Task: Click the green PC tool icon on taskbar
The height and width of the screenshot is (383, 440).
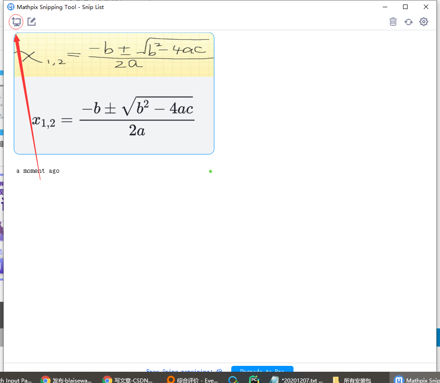Action: tap(253, 379)
